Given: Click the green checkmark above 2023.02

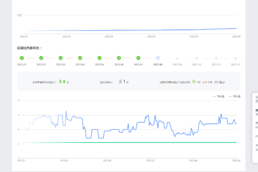Looking at the screenshot, I should (x=41, y=58).
